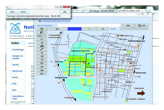164x110 pixels.
Task: Select the scissors cut tool
Action: (x=42, y=46)
